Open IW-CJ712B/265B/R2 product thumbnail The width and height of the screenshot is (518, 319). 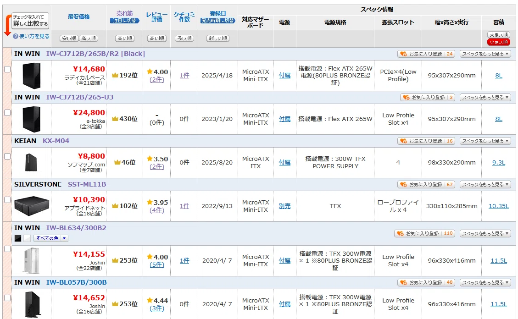(x=31, y=76)
